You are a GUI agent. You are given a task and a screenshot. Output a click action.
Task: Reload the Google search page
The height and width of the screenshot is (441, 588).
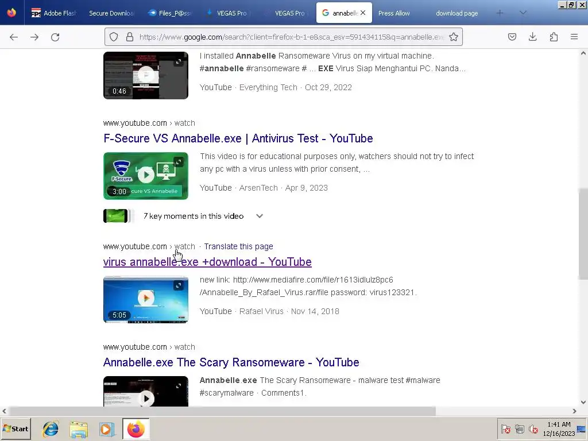[55, 37]
